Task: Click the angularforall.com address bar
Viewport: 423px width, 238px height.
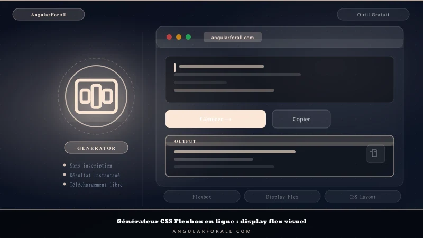Action: [233, 37]
